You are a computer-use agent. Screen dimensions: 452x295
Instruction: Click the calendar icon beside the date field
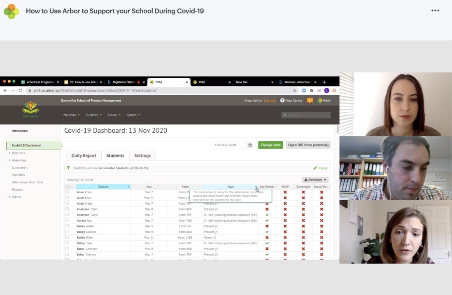point(250,145)
